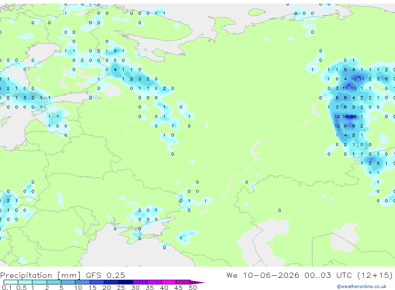Click the 'We 10-06-2026' date text
395x290 pixels.
[263, 275]
